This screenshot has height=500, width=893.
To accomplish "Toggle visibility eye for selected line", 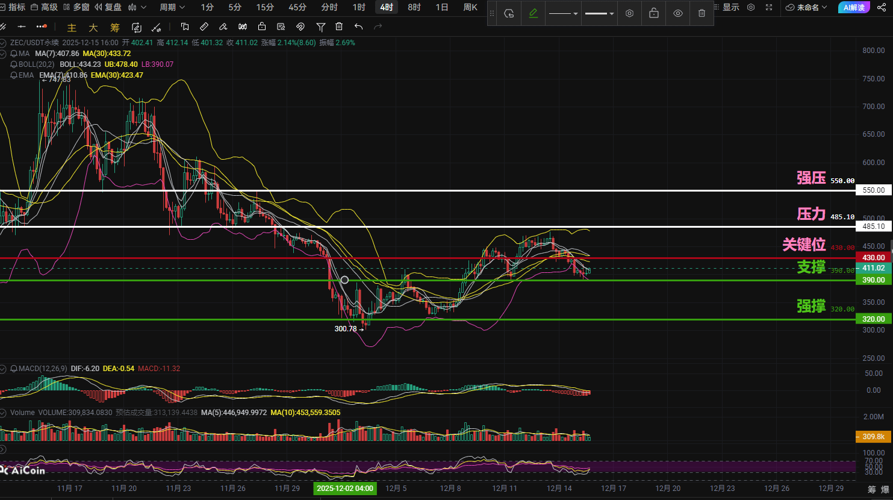I will pos(678,13).
